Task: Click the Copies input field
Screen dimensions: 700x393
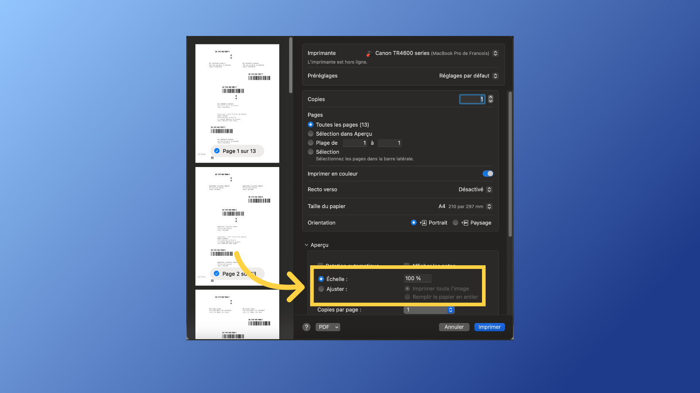Action: click(472, 99)
